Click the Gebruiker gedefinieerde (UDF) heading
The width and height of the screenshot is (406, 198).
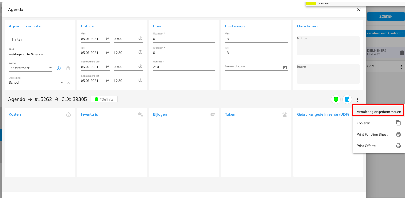[323, 114]
